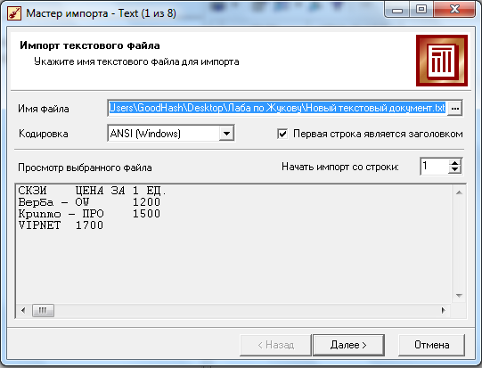Click the preview line "VIPNET 1700"
The width and height of the screenshot is (482, 368).
[x=61, y=225]
